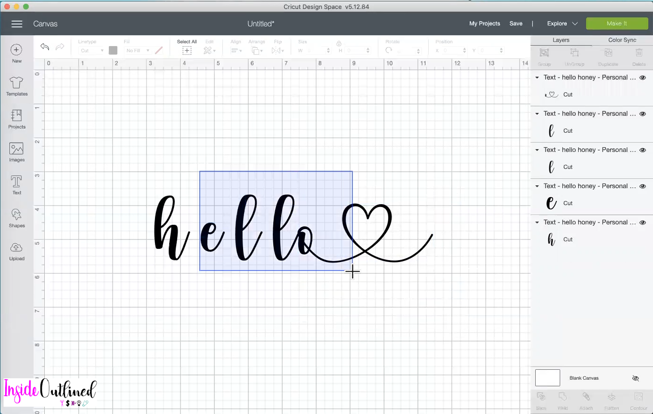Click the Make It button
Screen dimensions: 653x414
617,23
